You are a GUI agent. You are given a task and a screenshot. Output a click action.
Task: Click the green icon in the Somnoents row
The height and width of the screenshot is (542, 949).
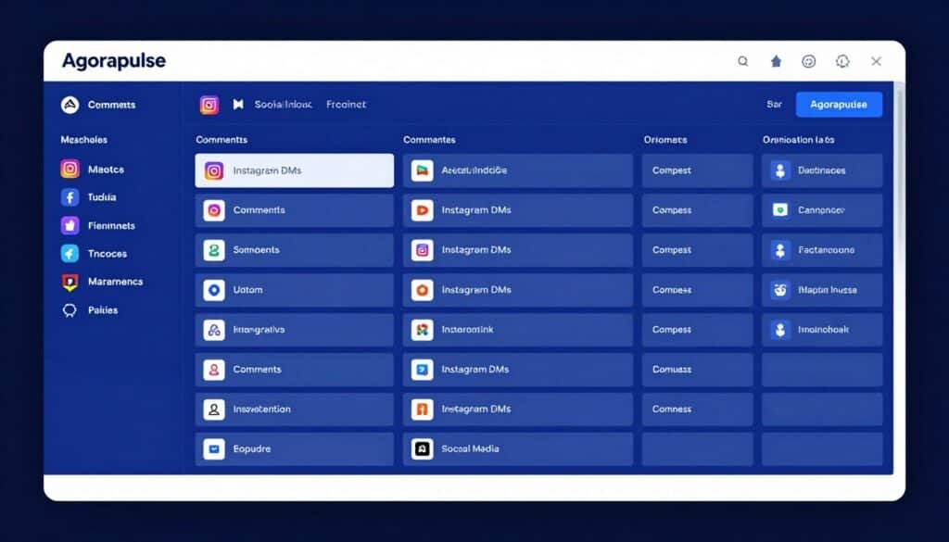(214, 250)
